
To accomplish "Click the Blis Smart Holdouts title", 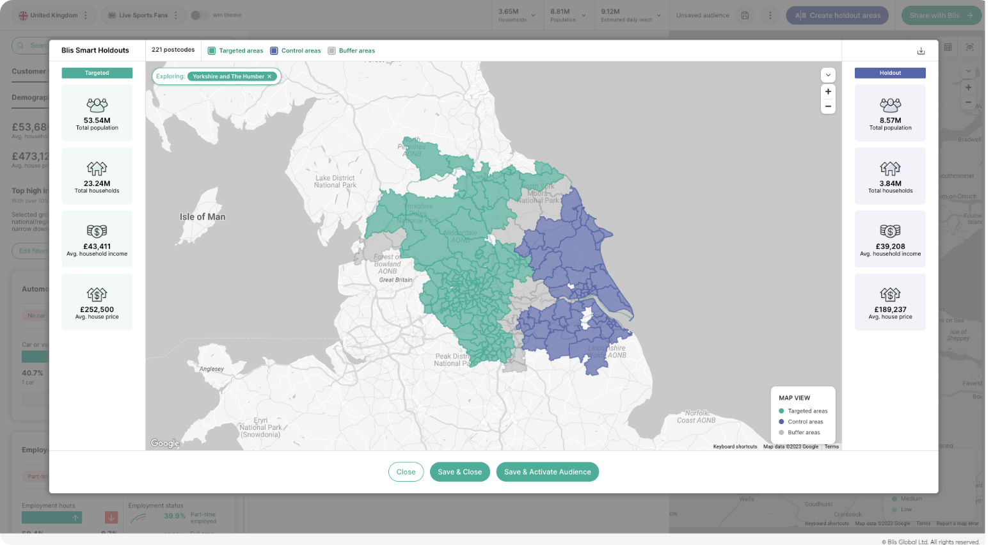I will pyautogui.click(x=95, y=51).
